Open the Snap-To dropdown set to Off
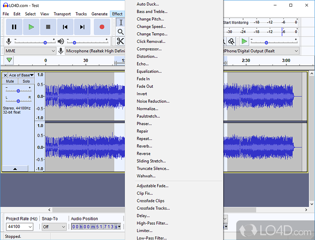Screen dimensions: 315x240 [x=54, y=227]
